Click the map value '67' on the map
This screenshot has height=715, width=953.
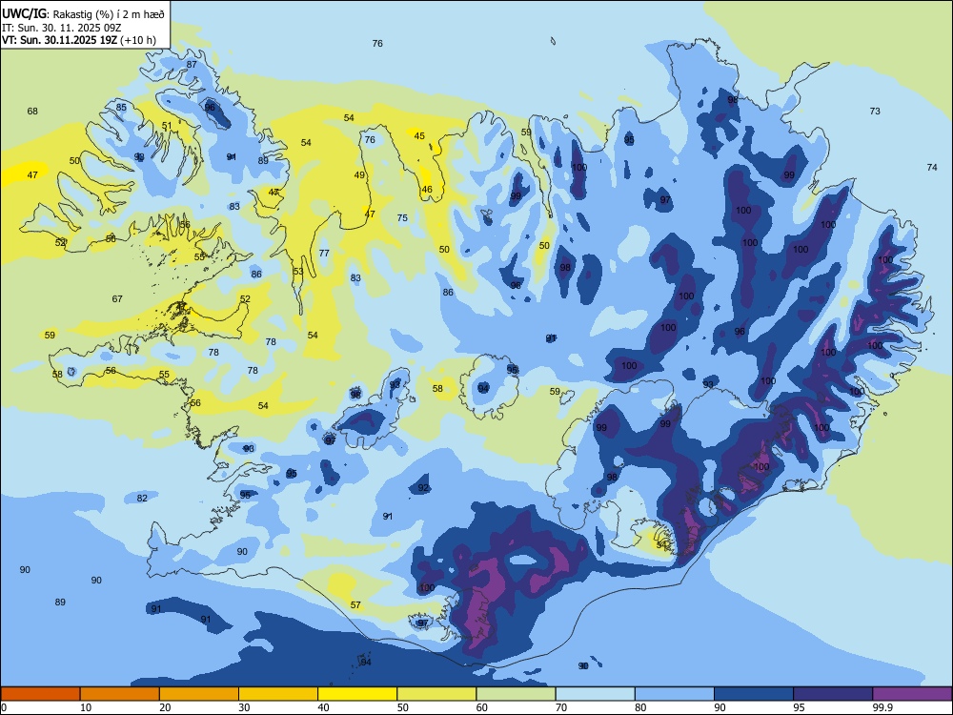[117, 298]
